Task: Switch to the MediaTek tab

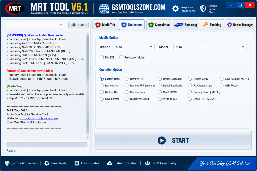Action: (105, 25)
